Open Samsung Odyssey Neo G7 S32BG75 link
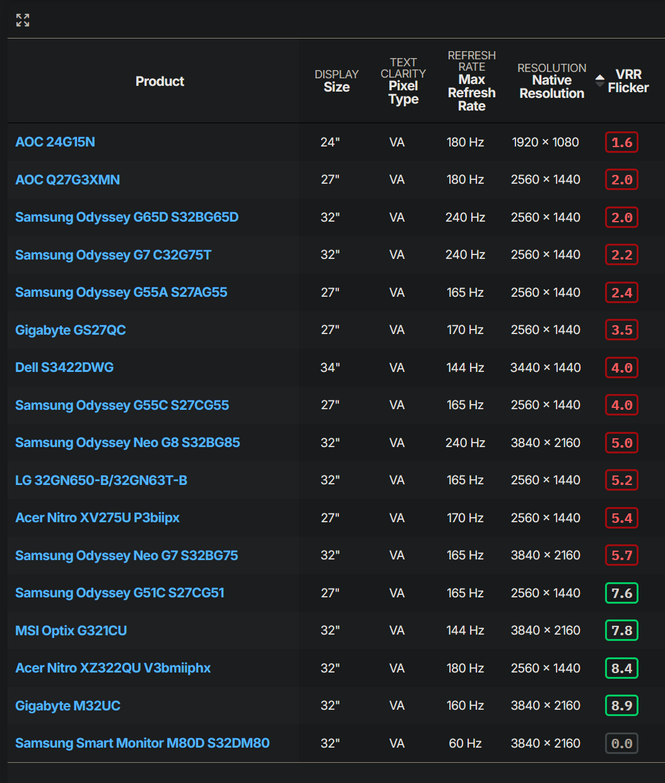 127,556
